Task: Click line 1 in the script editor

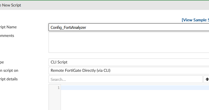Action: pos(135,88)
